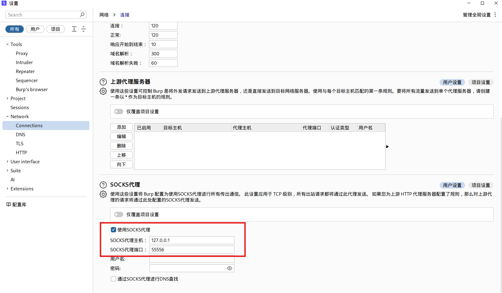Open 管理全局设置 menu
Image resolution: width=502 pixels, height=293 pixels.
tap(477, 15)
